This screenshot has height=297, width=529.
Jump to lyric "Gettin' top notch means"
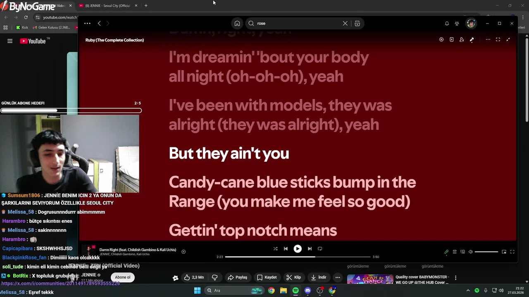pos(253,230)
